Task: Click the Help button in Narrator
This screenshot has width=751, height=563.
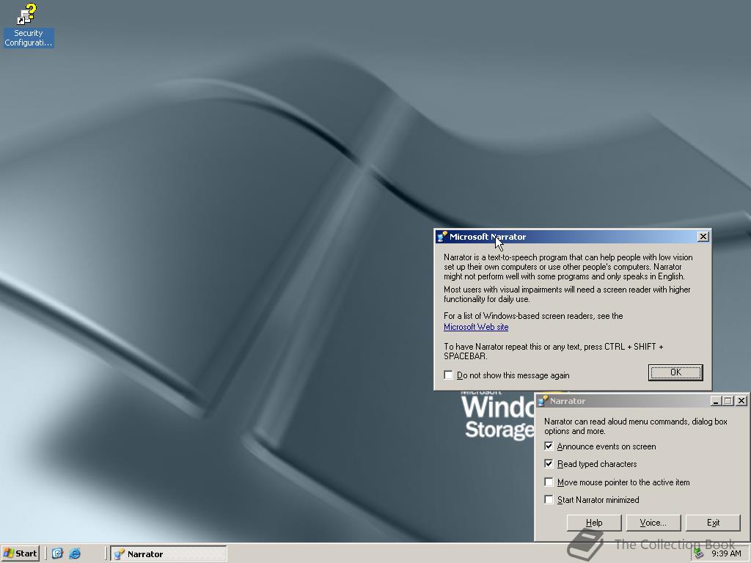Action: click(594, 523)
